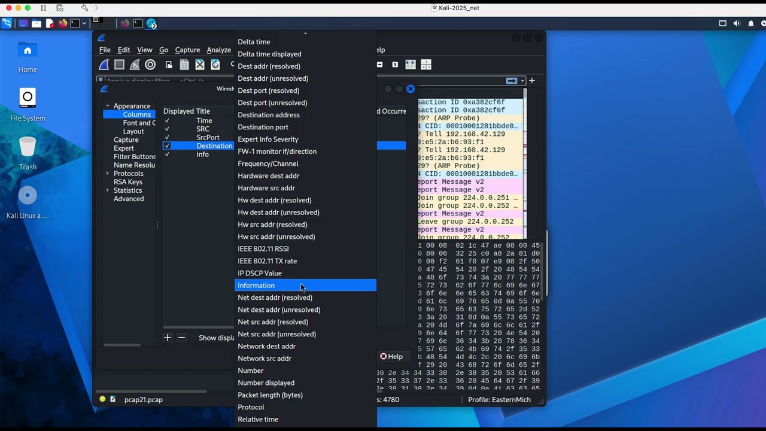
Task: Expand the Statistics tree item
Action: click(x=108, y=190)
